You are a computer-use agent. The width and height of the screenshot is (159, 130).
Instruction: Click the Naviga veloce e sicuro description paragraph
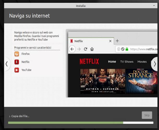(36, 36)
